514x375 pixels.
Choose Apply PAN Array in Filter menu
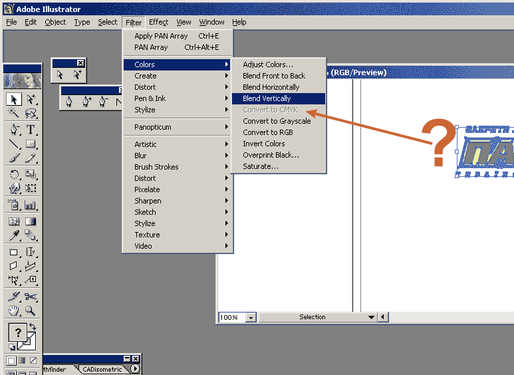point(178,36)
